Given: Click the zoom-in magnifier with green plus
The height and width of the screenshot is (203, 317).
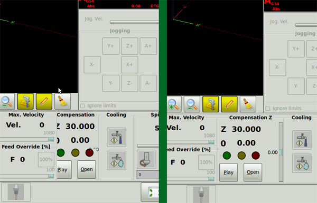Looking at the screenshot, I should tap(174, 104).
